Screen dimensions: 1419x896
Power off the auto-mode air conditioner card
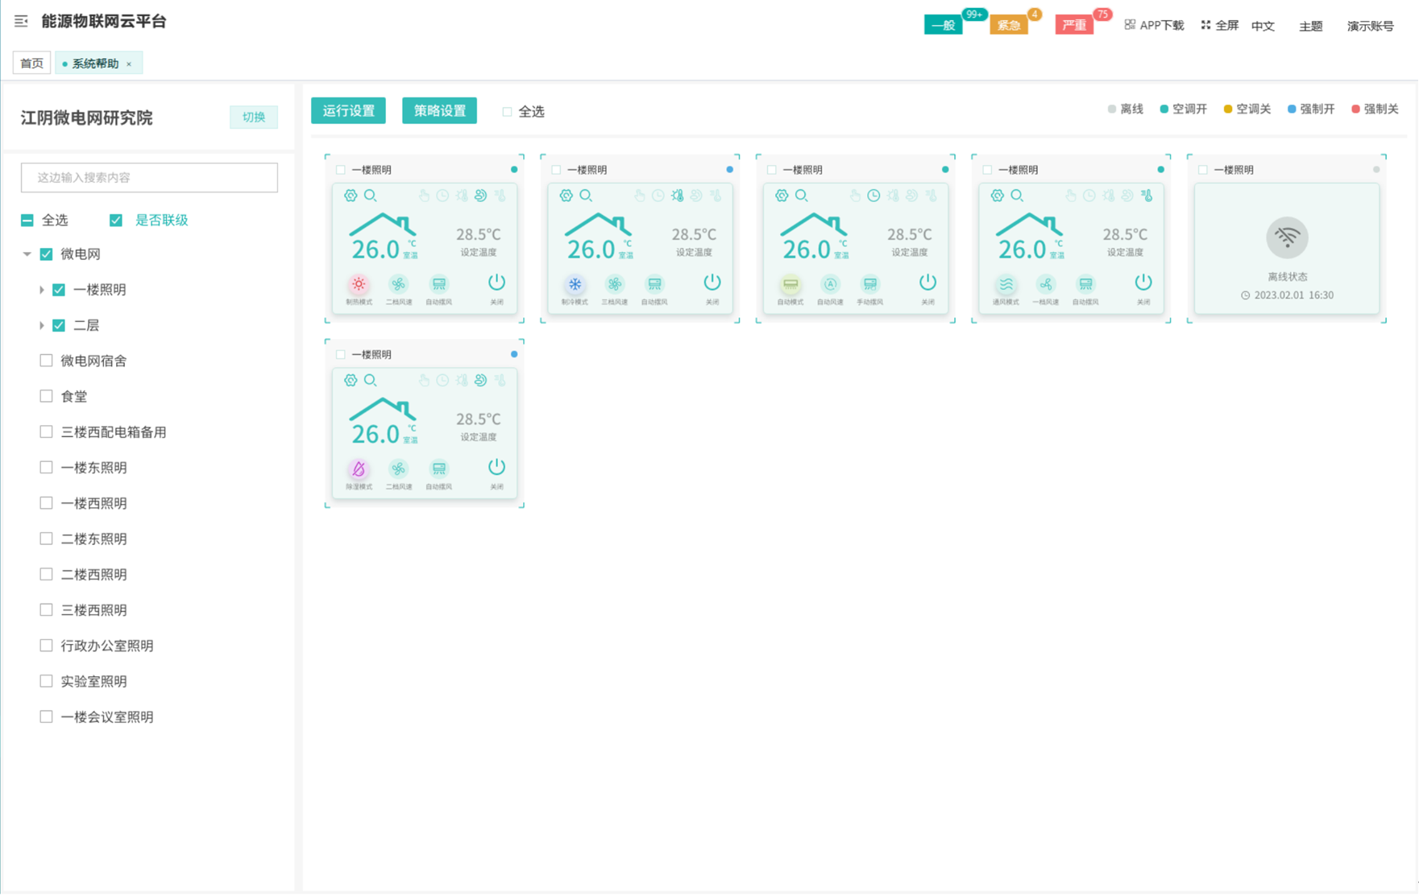927,283
